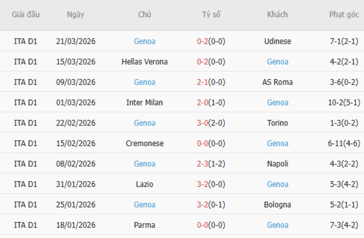Click the 'Tỷ số' column header
Screen dimensions: 364x238
(x=211, y=15)
